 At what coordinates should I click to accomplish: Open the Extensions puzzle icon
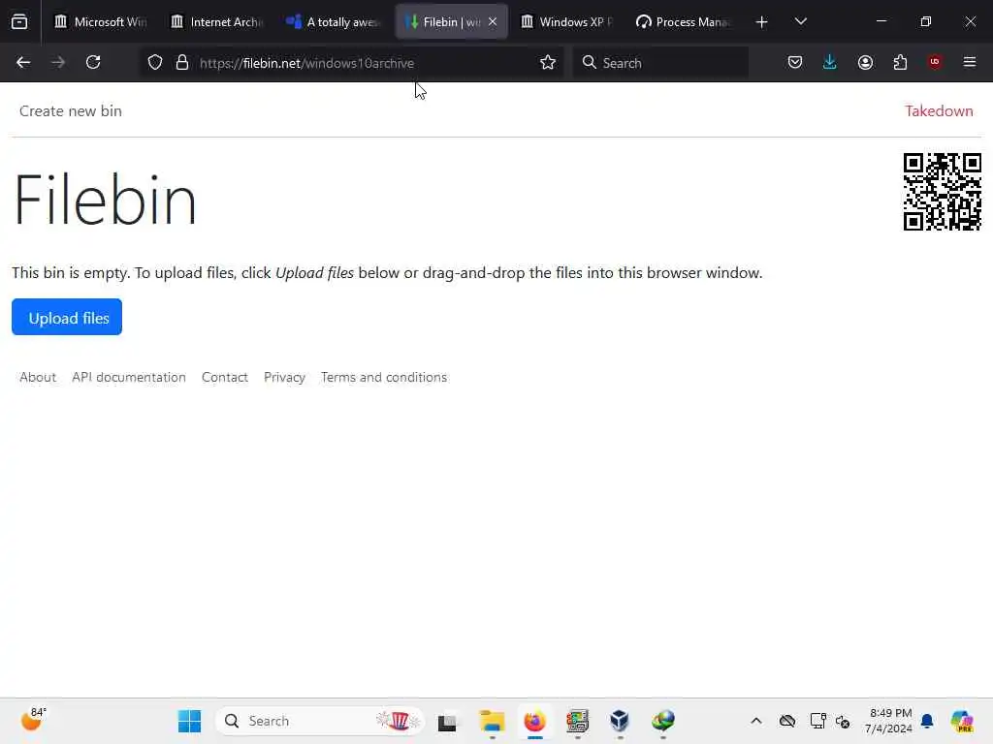tap(900, 63)
